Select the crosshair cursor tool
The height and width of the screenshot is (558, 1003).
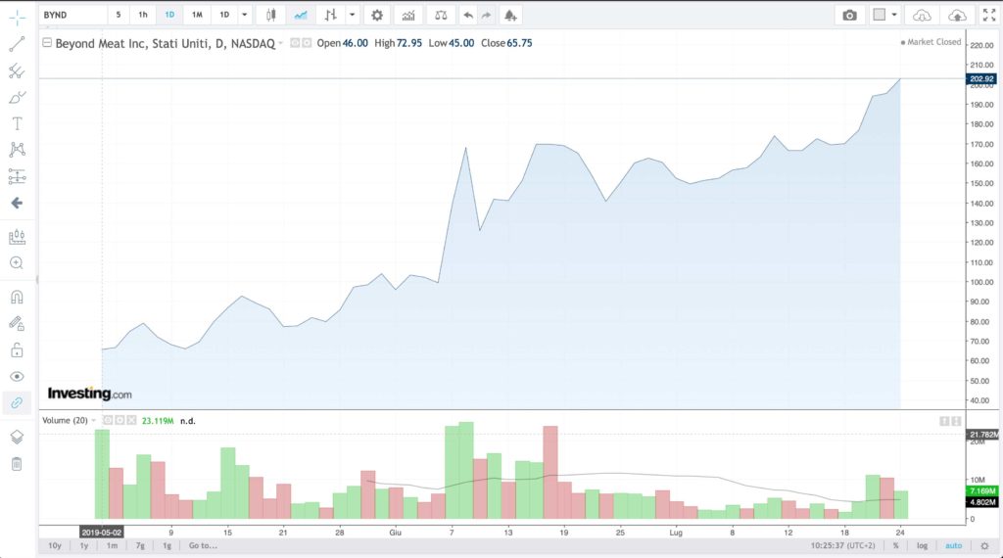18,18
